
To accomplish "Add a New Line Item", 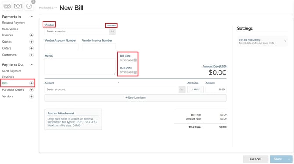I will (136, 98).
